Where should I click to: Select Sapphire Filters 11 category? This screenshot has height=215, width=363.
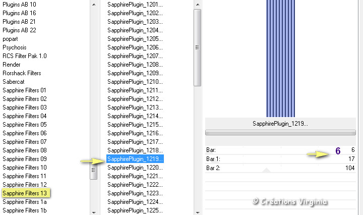pyautogui.click(x=24, y=176)
